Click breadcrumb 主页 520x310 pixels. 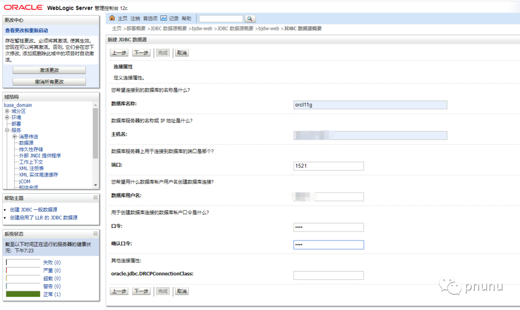[117, 28]
